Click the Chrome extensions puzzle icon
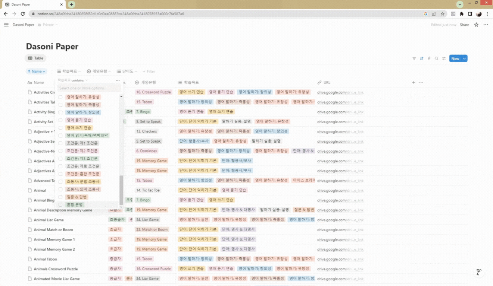This screenshot has height=286, width=493. coord(462,14)
